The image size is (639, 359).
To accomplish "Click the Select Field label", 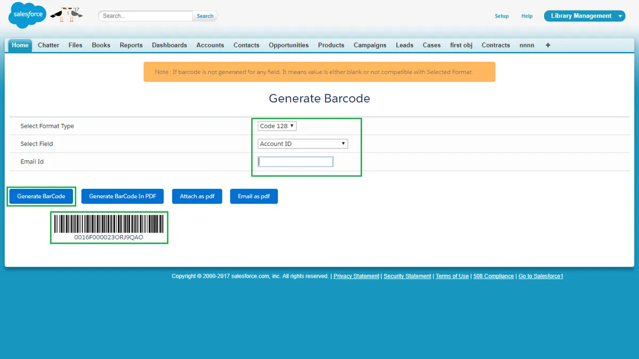I will click(37, 144).
